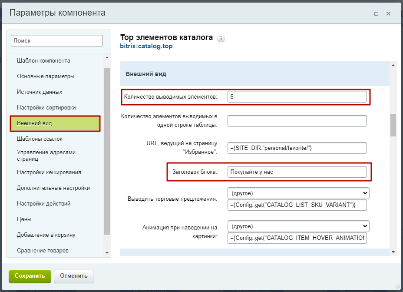
Task: Open the 'Выводить торговые предложения' dropdown
Action: tap(298, 193)
